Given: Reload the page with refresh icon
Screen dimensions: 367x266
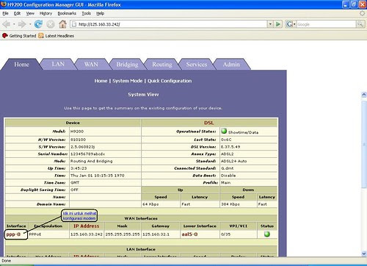Looking at the screenshot, I should [38, 24].
